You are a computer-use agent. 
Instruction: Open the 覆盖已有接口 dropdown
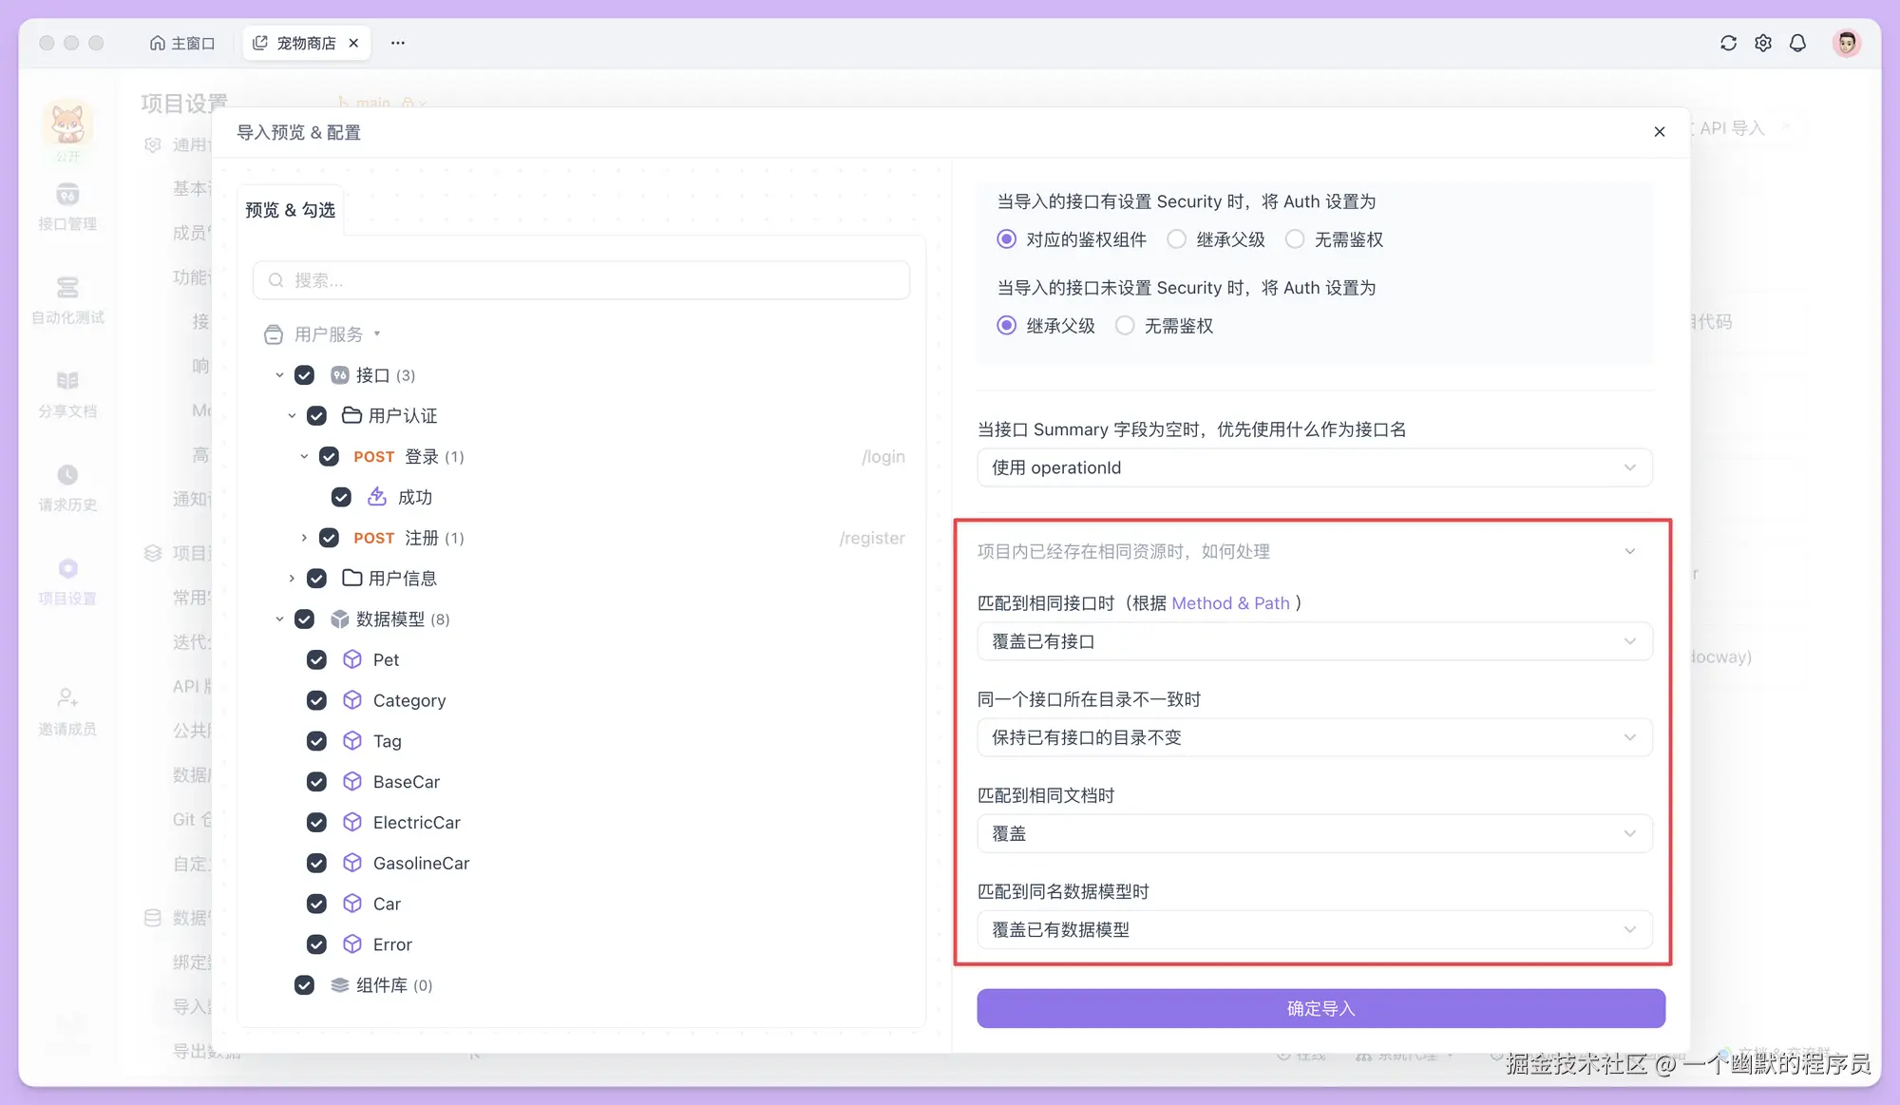[1314, 641]
